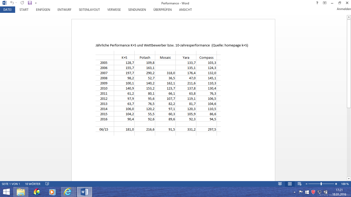Switch to the ENTWURF ribbon tab
Image resolution: width=351 pixels, height=197 pixels.
[x=64, y=10]
